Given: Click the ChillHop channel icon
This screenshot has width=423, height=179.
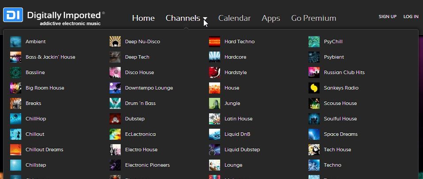Looking at the screenshot, I should pyautogui.click(x=15, y=119).
